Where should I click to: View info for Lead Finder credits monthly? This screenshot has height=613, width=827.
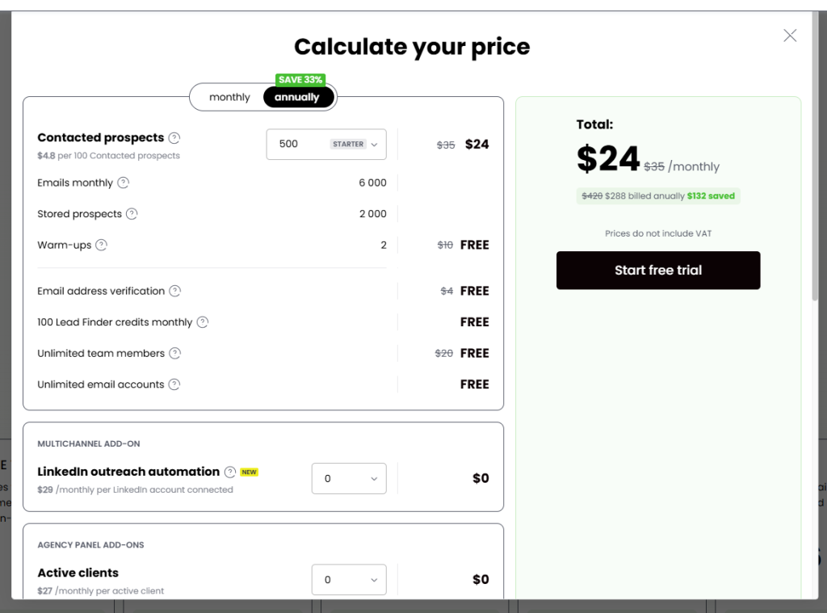(203, 321)
